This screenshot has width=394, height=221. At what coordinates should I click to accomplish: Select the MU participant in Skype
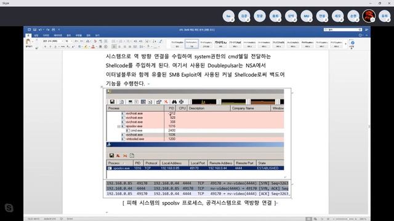(x=307, y=16)
